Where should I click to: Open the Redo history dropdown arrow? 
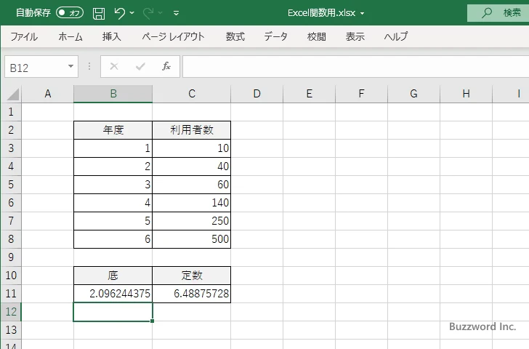click(161, 13)
